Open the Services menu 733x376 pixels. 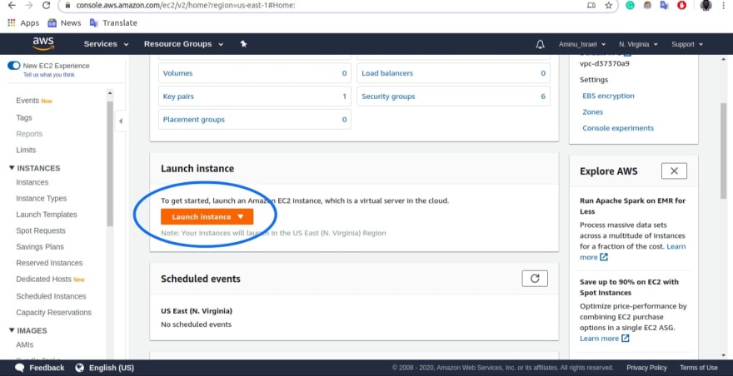[106, 44]
